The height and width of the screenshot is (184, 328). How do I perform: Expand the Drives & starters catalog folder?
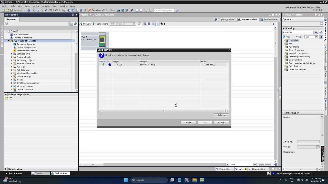[x=284, y=50]
